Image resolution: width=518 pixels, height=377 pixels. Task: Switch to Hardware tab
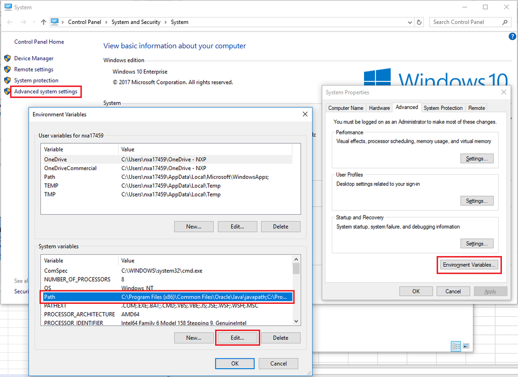[379, 108]
